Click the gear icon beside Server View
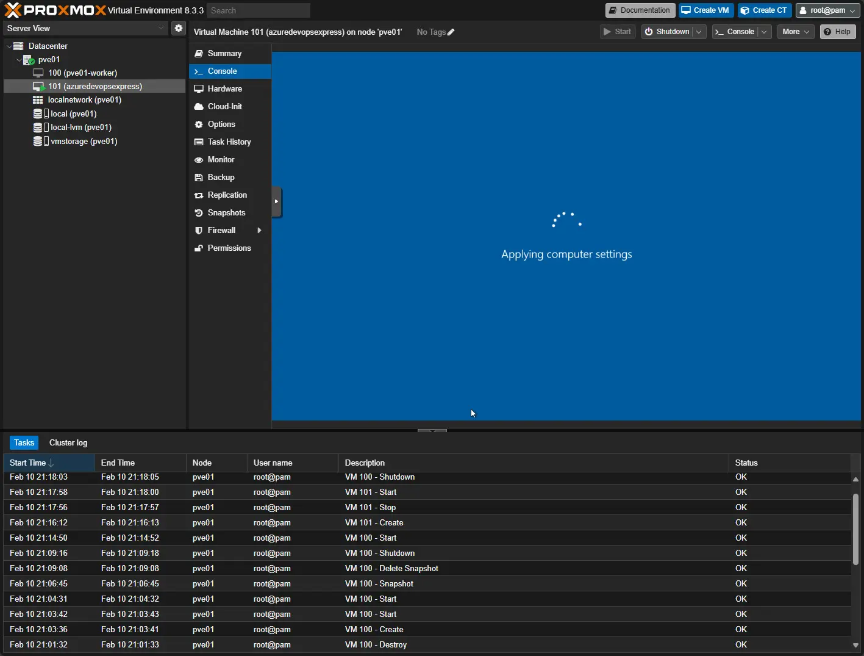The width and height of the screenshot is (864, 656). click(178, 28)
